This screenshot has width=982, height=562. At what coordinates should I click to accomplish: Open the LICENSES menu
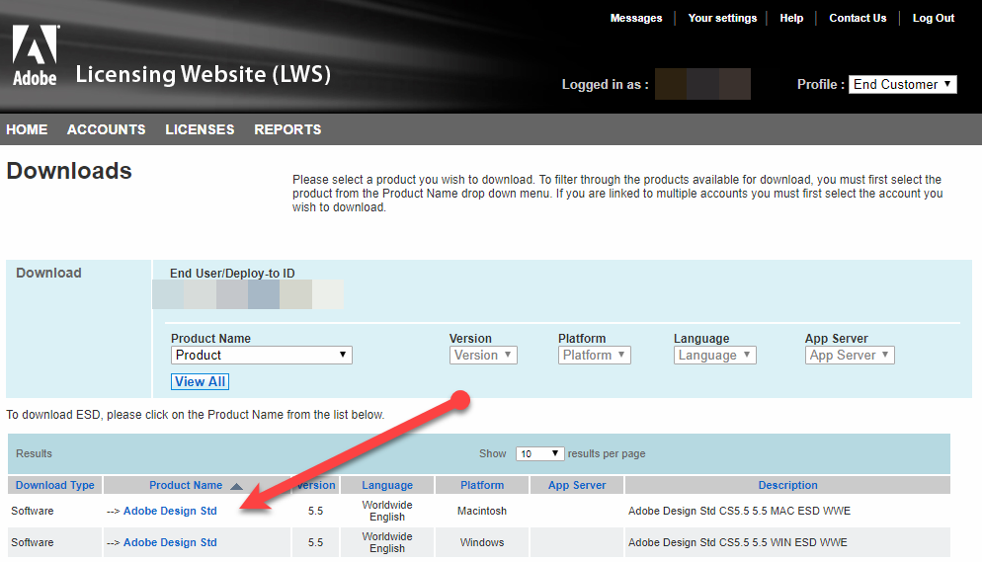point(200,129)
